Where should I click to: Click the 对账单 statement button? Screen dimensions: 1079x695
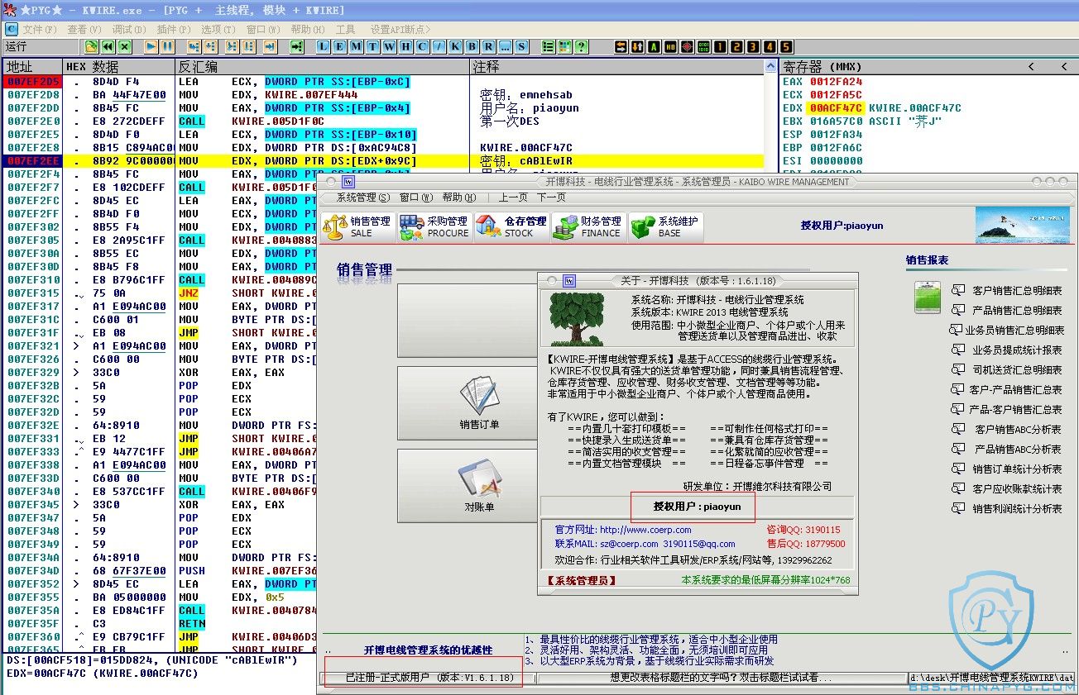click(468, 486)
